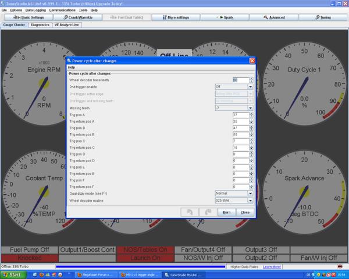This screenshot has width=349, height=279.
Task: Click the Close button in dialog
Action: (245, 212)
